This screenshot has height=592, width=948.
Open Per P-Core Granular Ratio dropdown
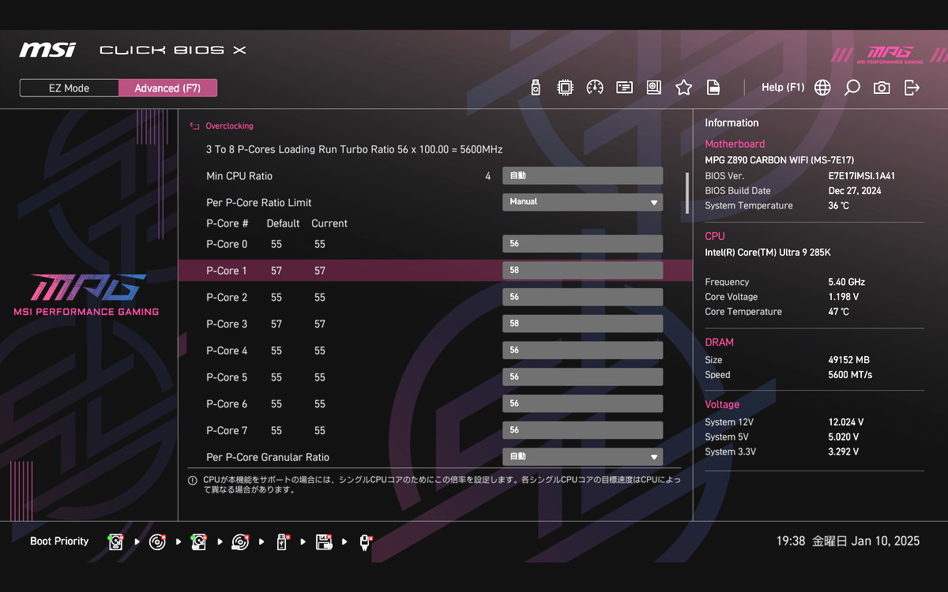[x=583, y=457]
